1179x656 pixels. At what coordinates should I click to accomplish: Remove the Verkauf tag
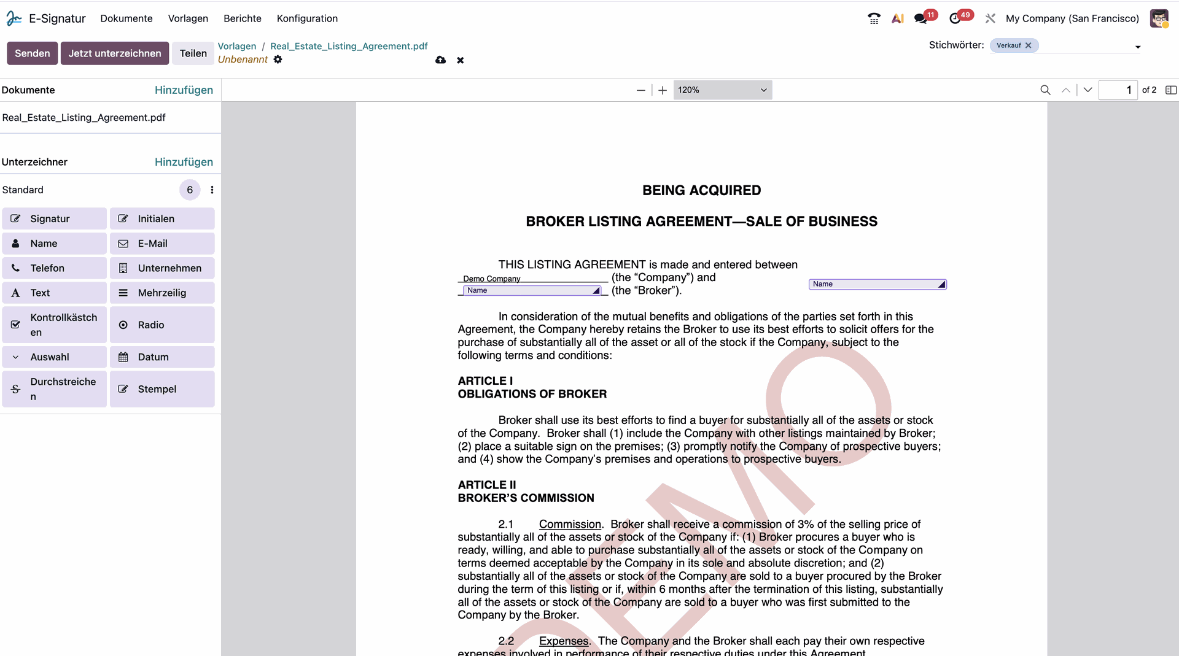click(1028, 45)
